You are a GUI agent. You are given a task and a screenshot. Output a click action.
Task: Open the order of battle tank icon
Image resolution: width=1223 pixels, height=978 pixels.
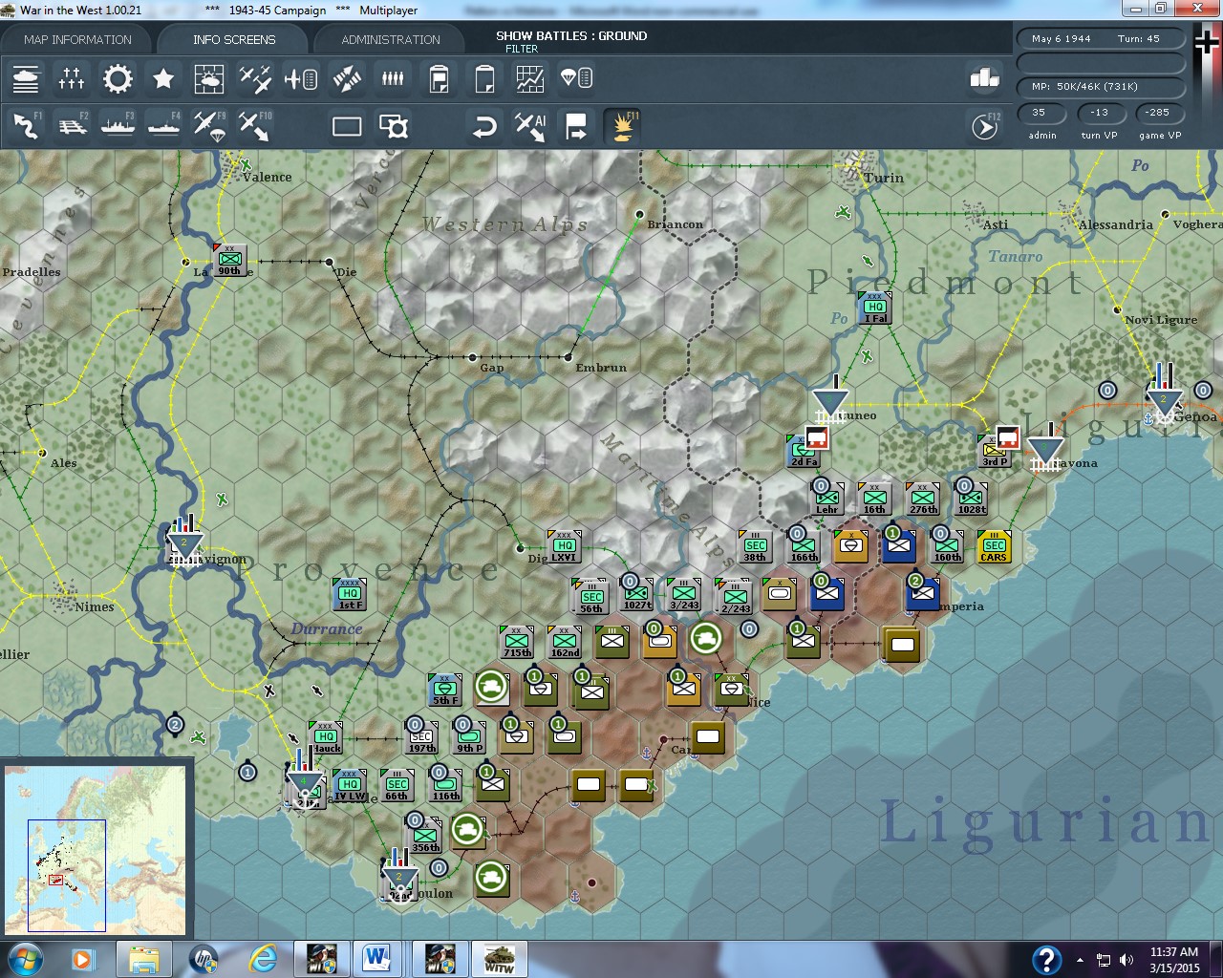[26, 78]
